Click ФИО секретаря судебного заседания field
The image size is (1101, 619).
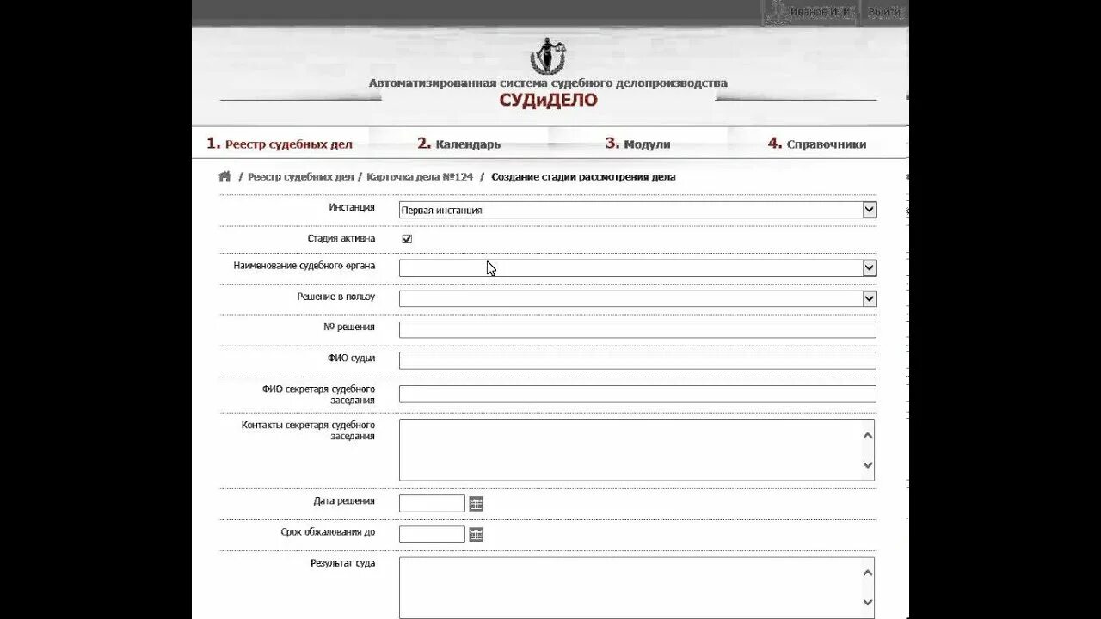(637, 394)
